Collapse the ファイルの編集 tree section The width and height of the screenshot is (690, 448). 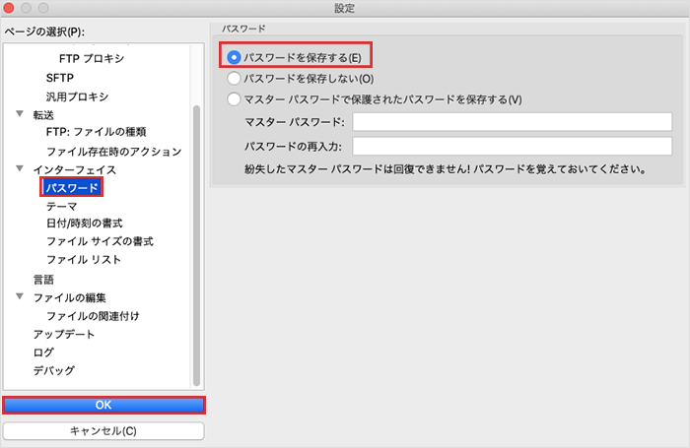(20, 297)
